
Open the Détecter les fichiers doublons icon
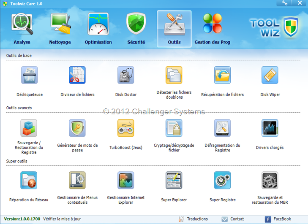coord(174,75)
